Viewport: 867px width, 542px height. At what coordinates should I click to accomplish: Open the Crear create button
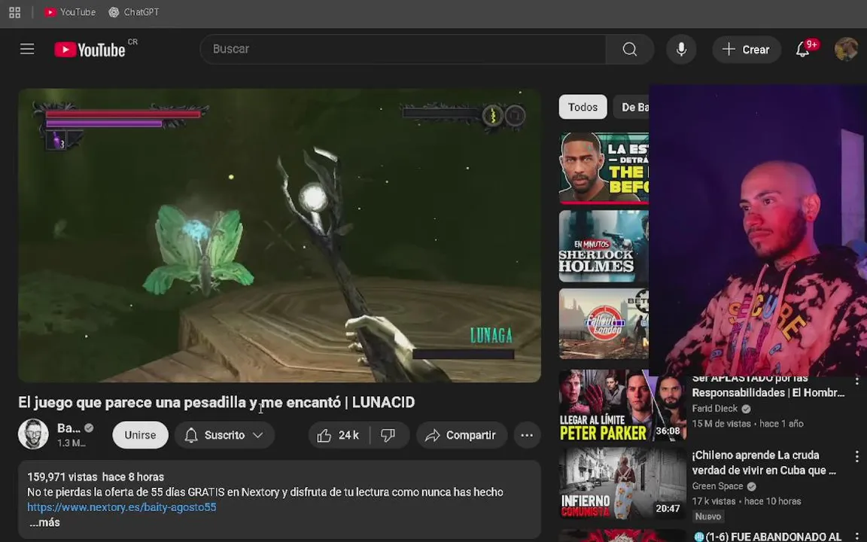(x=747, y=49)
